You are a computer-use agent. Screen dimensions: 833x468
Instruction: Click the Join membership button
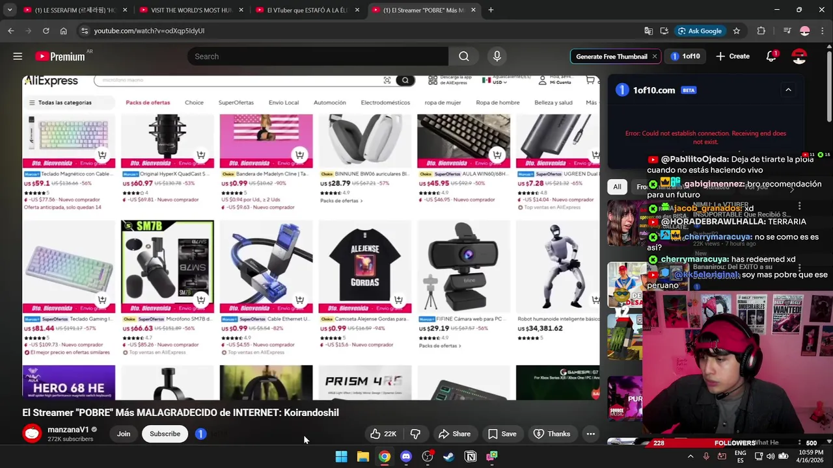(x=124, y=434)
